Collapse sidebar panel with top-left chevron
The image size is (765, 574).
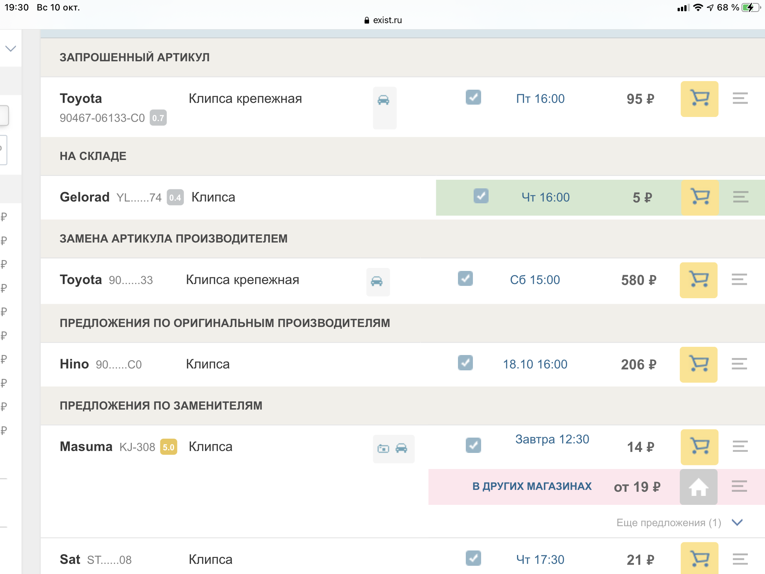click(11, 49)
